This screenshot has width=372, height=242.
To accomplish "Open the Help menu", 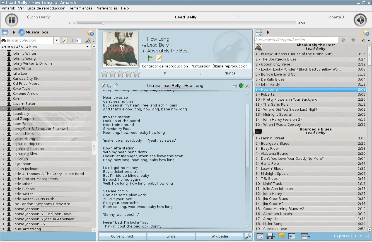I will 125,8.
